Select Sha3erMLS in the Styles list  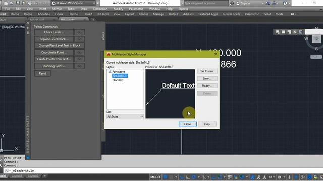pyautogui.click(x=120, y=76)
